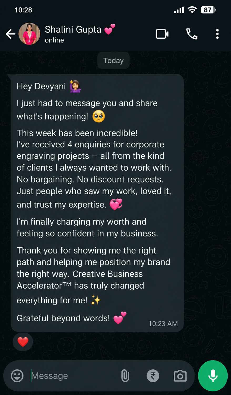
Task: Tap the Wi-Fi status icon
Action: tap(192, 10)
